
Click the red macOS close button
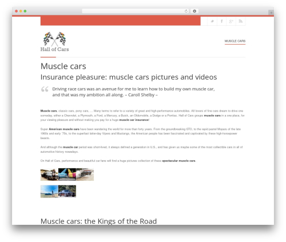pyautogui.click(x=17, y=11)
